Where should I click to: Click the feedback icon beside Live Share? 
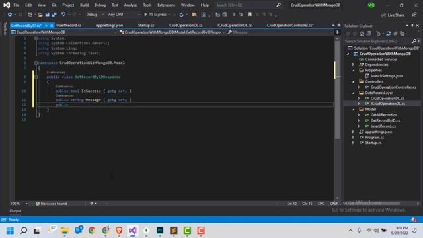pos(414,15)
